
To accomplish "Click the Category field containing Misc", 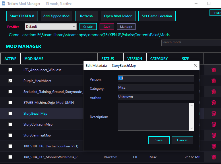I will (156, 88).
